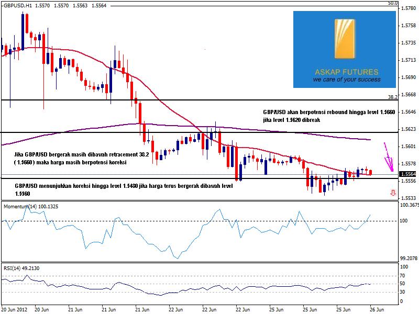Screen dimensions: 419x314
Task: Select the small red down arrow marker
Action: [x=392, y=193]
